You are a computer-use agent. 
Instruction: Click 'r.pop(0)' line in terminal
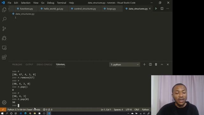click(x=20, y=99)
